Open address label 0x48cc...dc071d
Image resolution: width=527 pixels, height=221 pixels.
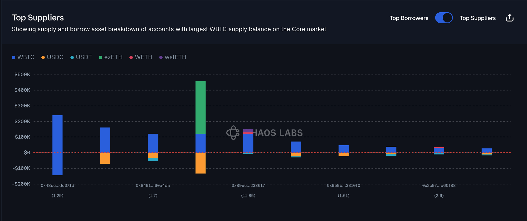point(57,186)
